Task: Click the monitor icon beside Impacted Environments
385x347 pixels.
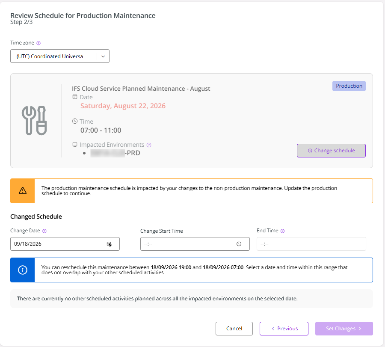Action: (75, 145)
